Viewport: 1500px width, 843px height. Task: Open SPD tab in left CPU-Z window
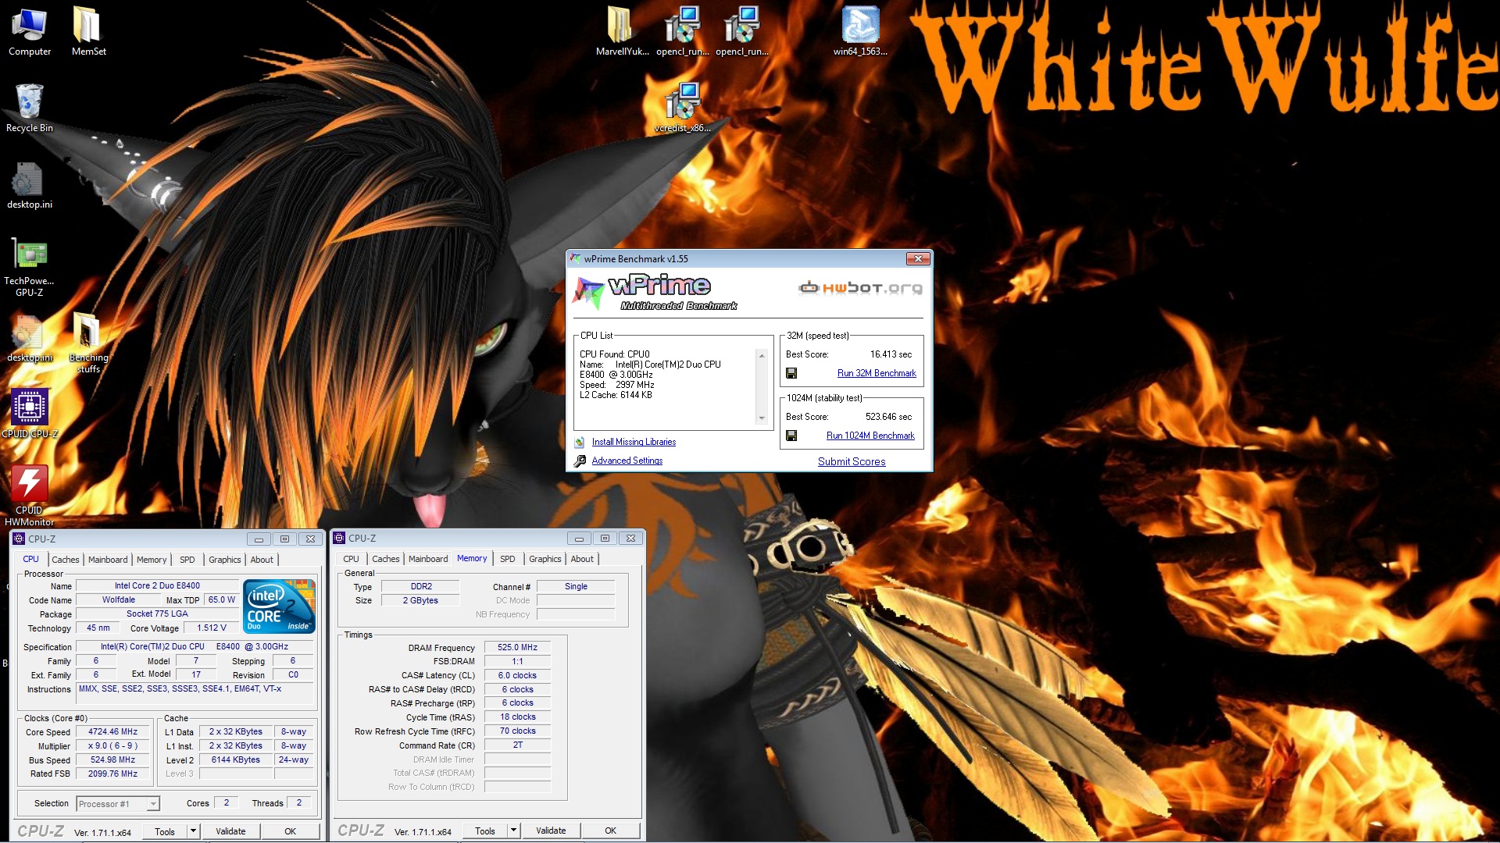tap(187, 560)
